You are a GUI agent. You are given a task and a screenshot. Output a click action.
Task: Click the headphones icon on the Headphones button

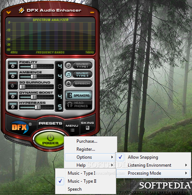(70, 105)
